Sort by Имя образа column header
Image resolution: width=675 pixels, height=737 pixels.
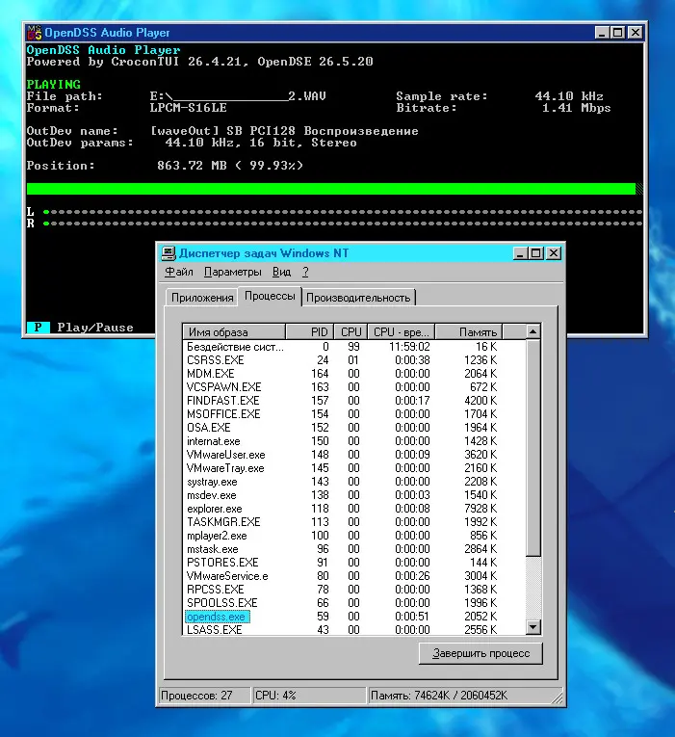(234, 331)
